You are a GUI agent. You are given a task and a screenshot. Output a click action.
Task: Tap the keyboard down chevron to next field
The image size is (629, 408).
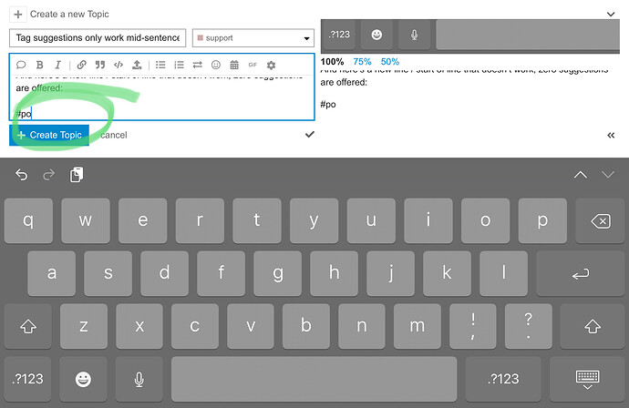608,175
